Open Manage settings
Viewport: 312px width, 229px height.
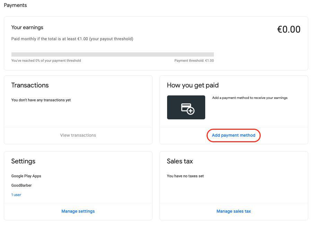click(x=78, y=211)
